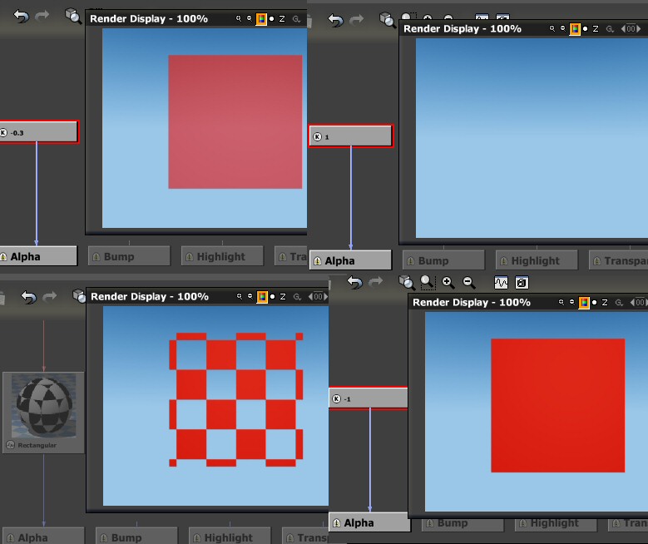Click undo arrow above the -0.3 node
Viewport: 648px width, 544px height.
click(21, 16)
